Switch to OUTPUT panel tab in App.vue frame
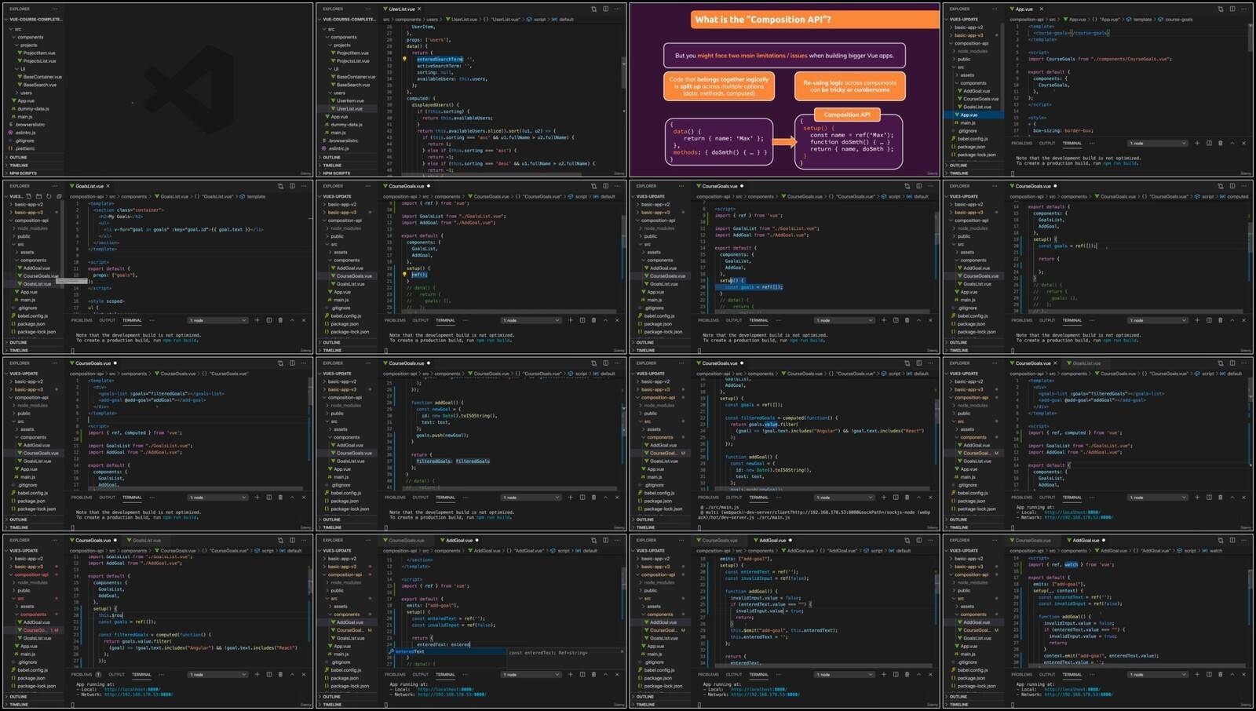1256x711 pixels. click(1047, 143)
